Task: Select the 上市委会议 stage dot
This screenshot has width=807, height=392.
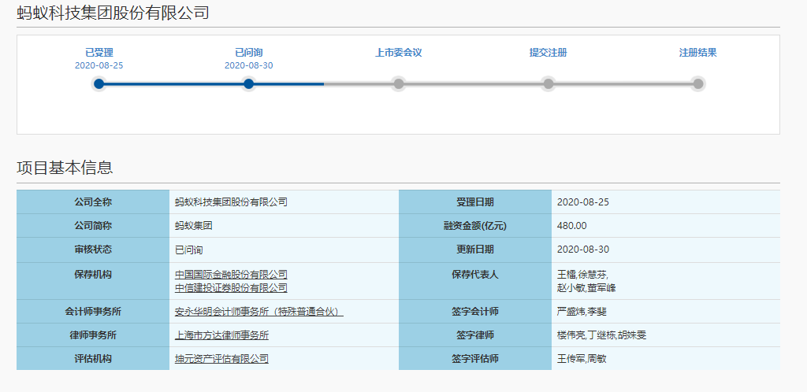Action: (399, 83)
